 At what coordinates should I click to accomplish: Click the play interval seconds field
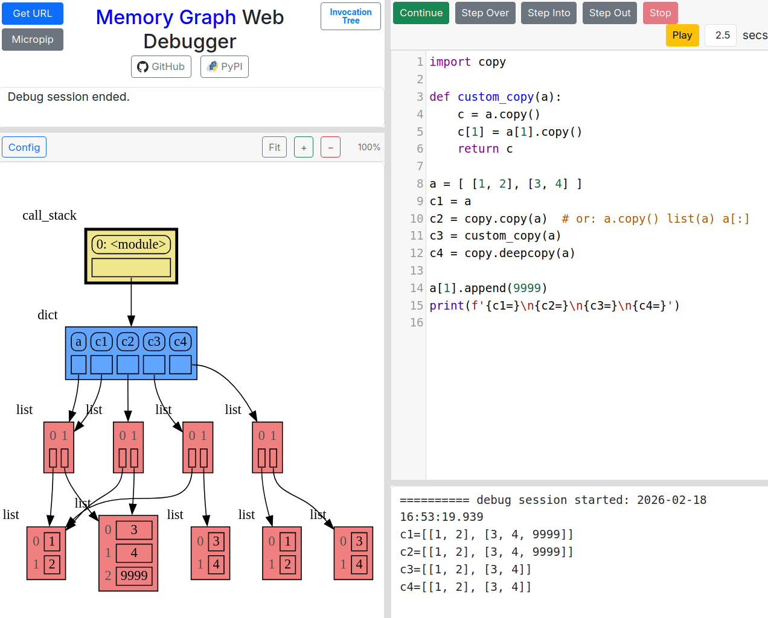(722, 35)
